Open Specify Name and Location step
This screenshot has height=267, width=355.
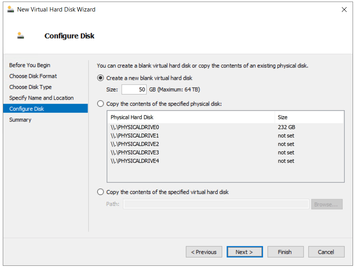click(41, 98)
